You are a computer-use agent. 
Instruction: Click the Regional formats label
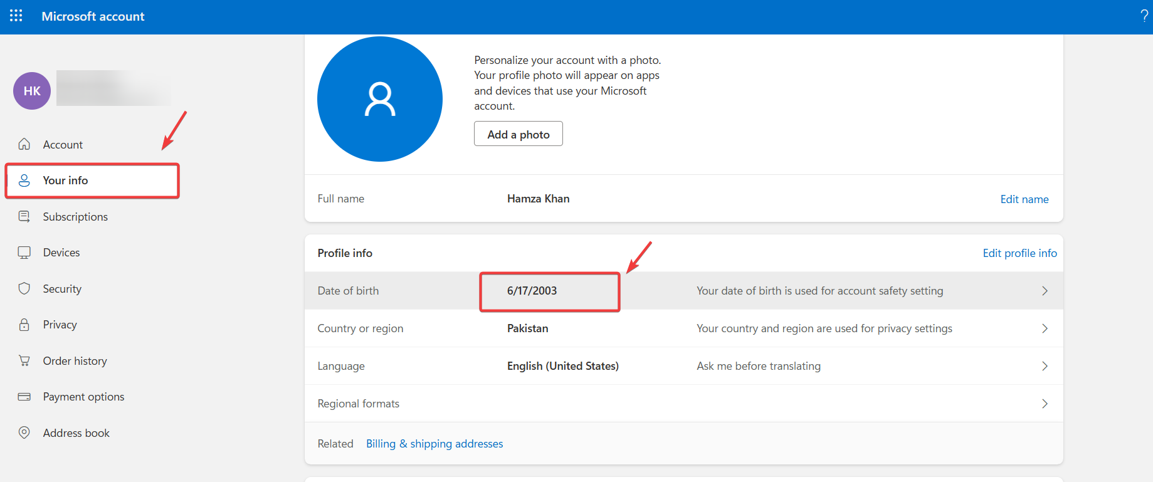pos(359,404)
